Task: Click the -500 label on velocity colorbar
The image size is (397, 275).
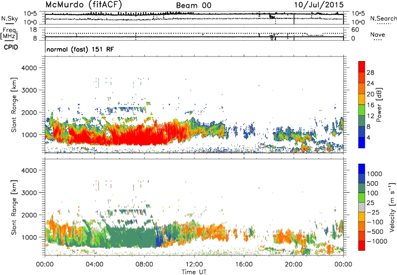Action: click(x=375, y=232)
